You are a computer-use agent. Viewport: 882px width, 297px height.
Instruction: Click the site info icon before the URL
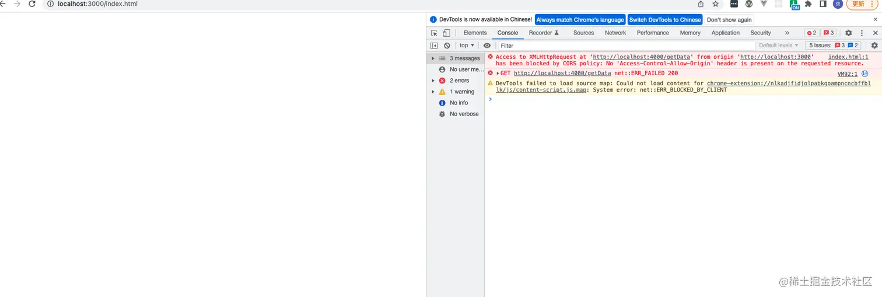pyautogui.click(x=50, y=4)
